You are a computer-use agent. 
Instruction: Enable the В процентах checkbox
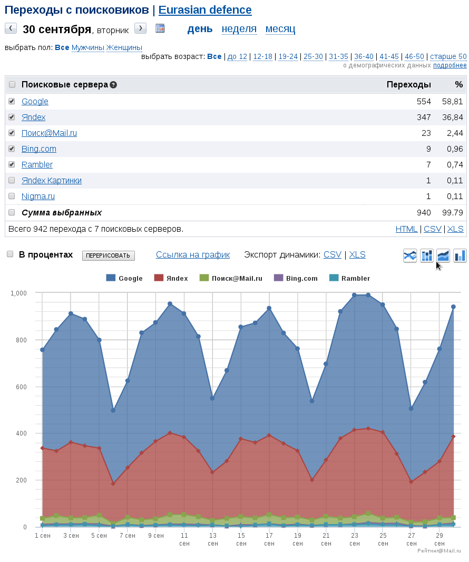click(10, 254)
